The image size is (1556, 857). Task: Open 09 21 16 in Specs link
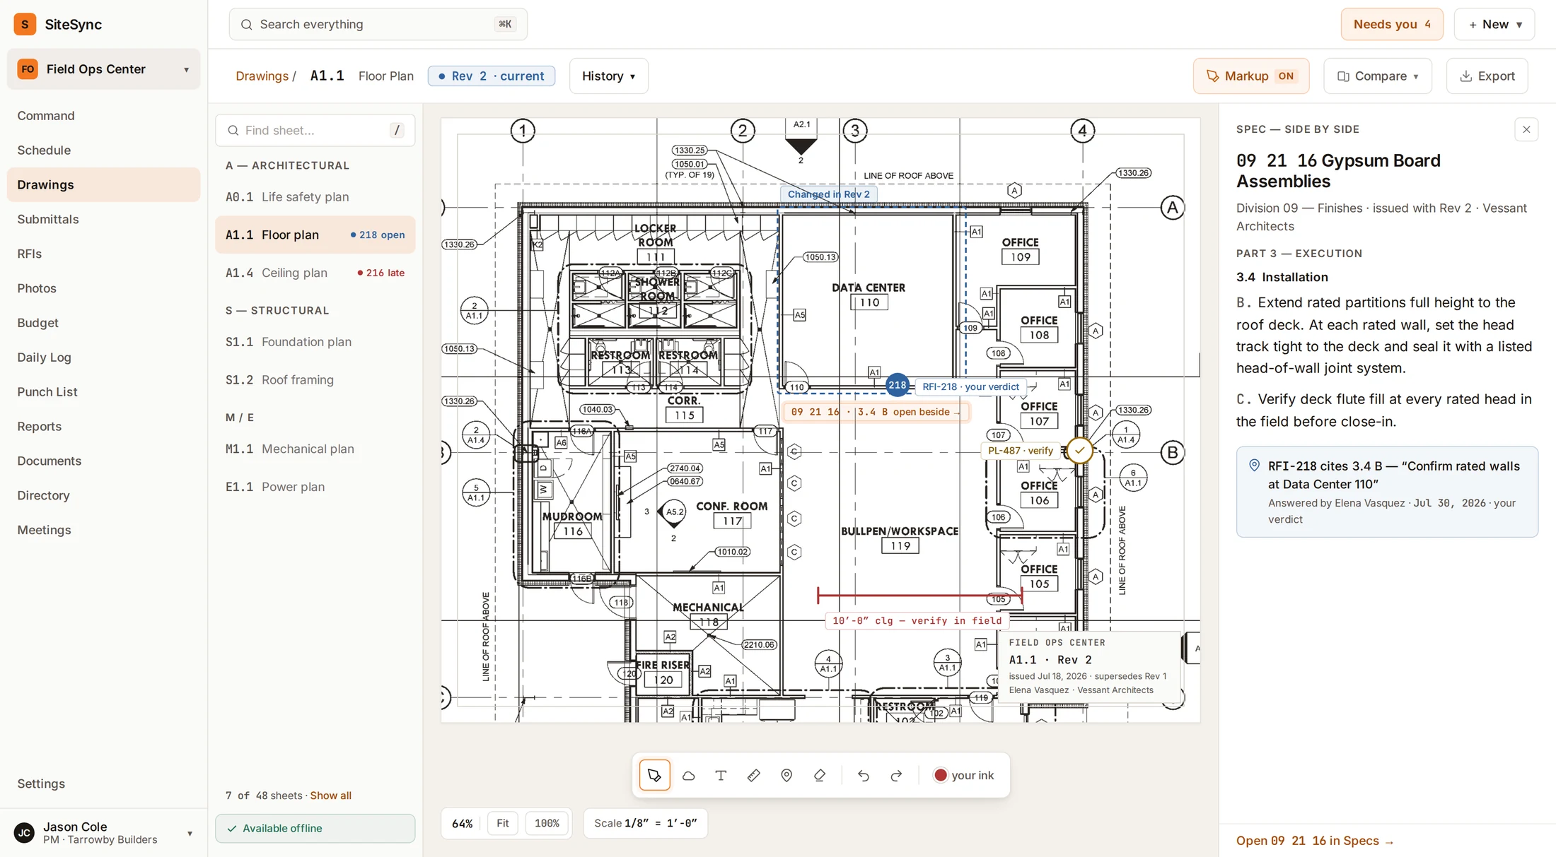pos(1314,840)
